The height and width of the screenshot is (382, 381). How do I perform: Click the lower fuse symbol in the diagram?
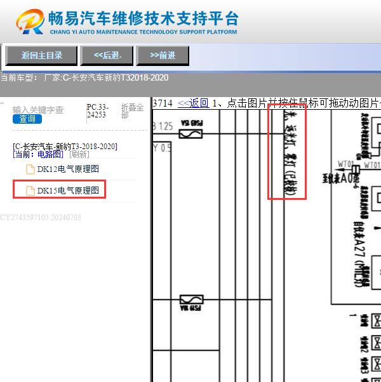coord(191,300)
